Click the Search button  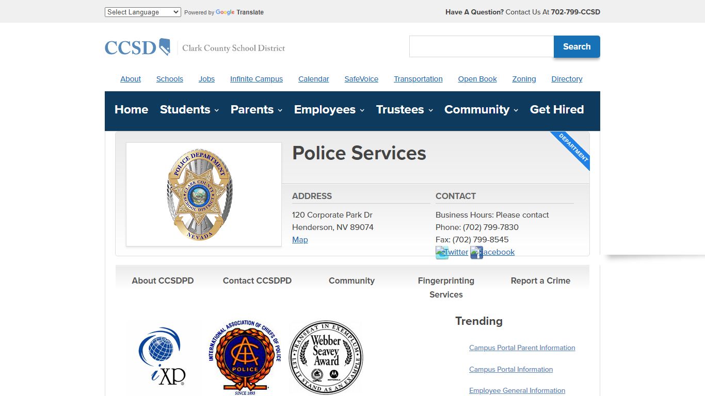pos(576,46)
